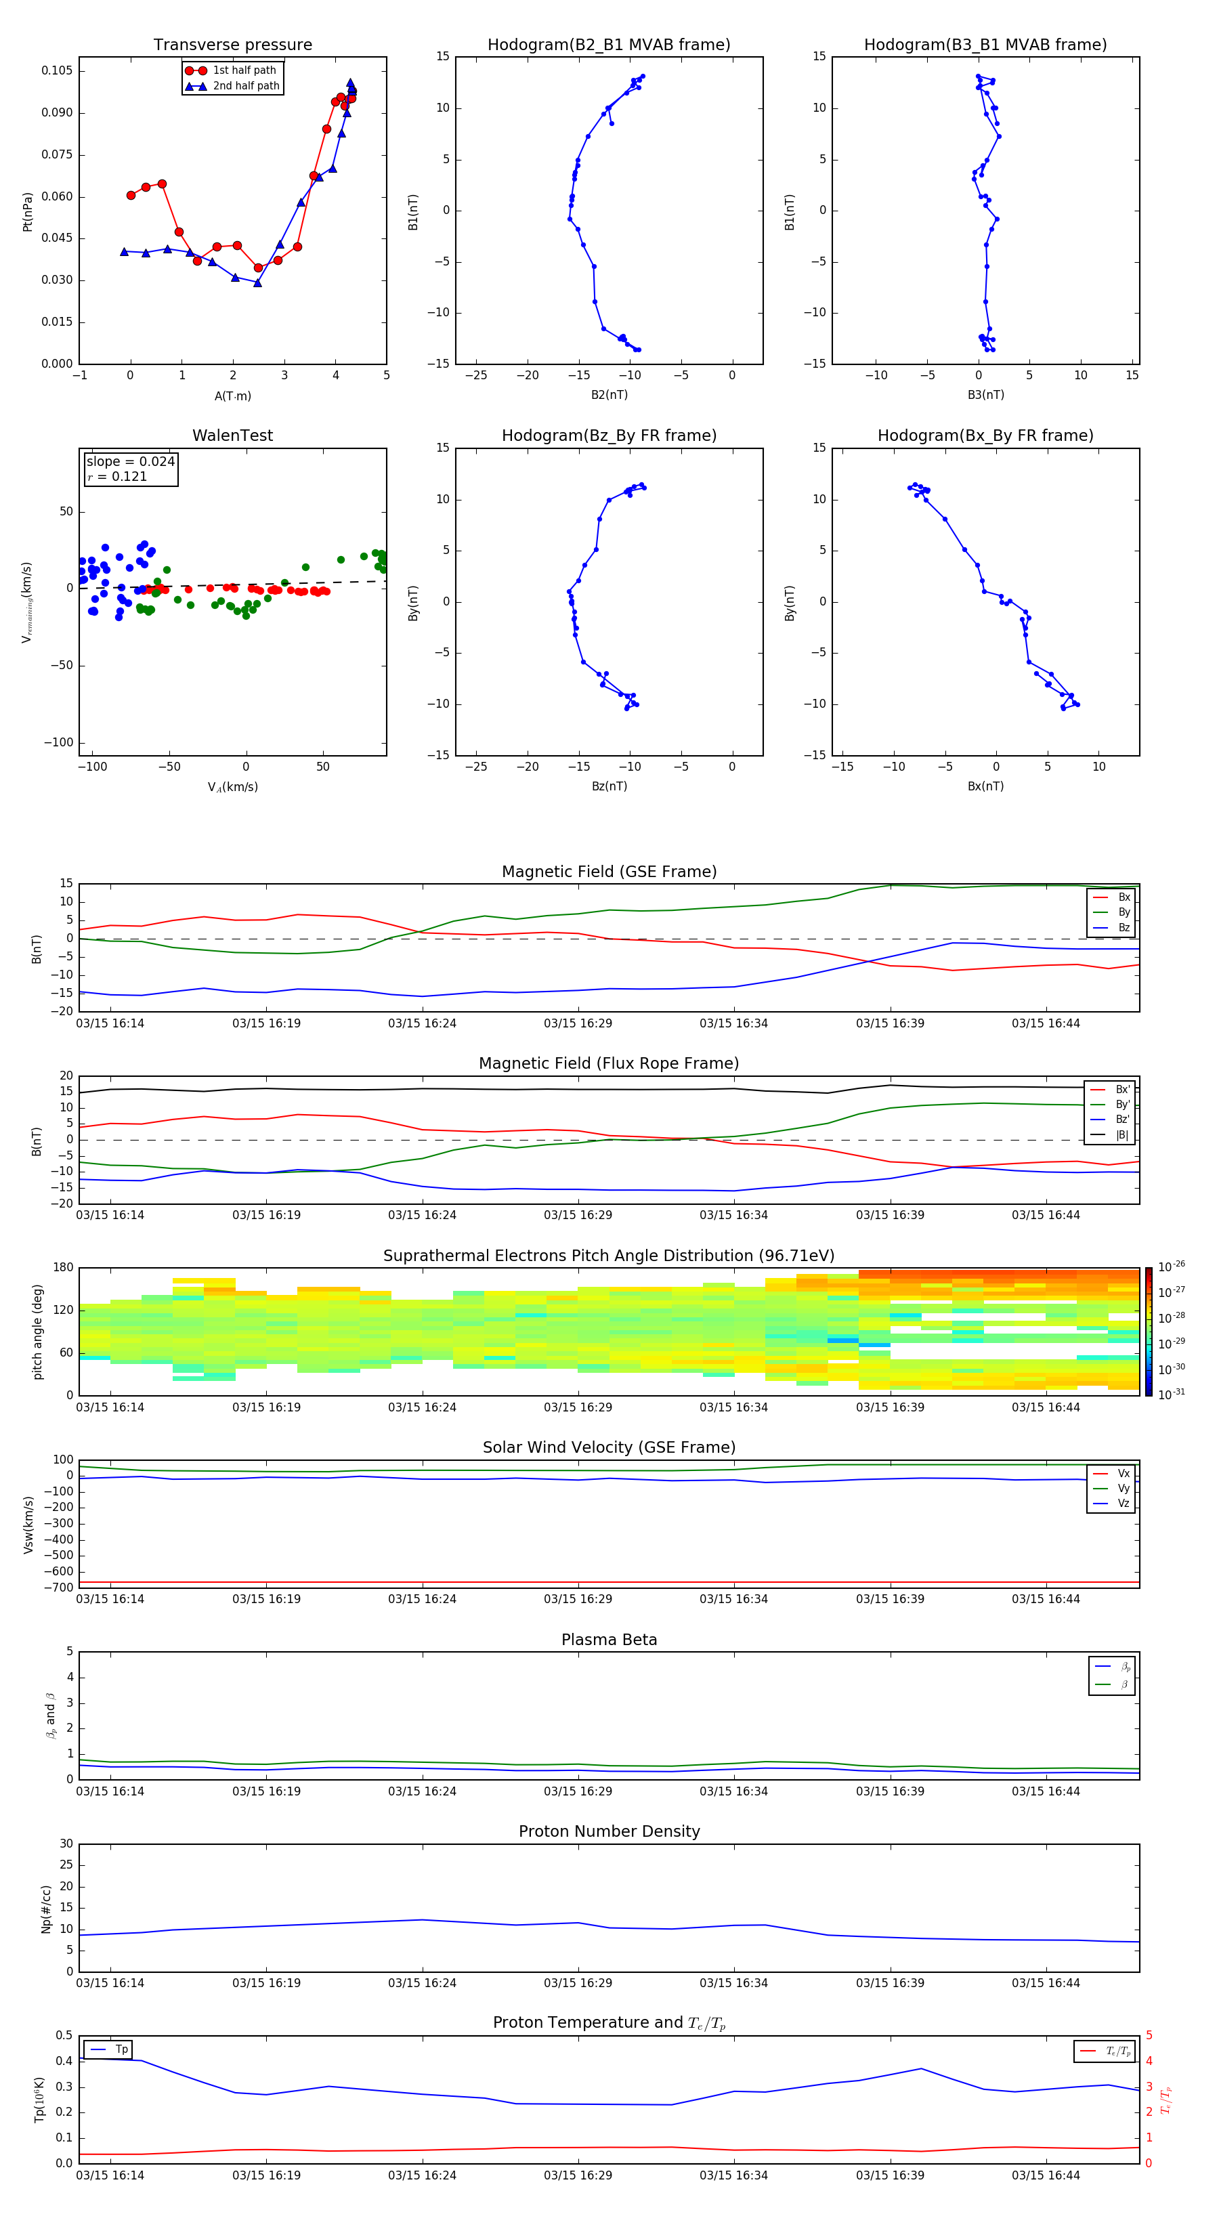Select the β legend entry in Plasma Beta
Screen dimensions: 1219x2235
pos(1112,1684)
